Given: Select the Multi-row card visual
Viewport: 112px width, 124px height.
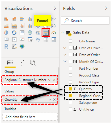Looking at the screenshot, I should pos(14,40).
